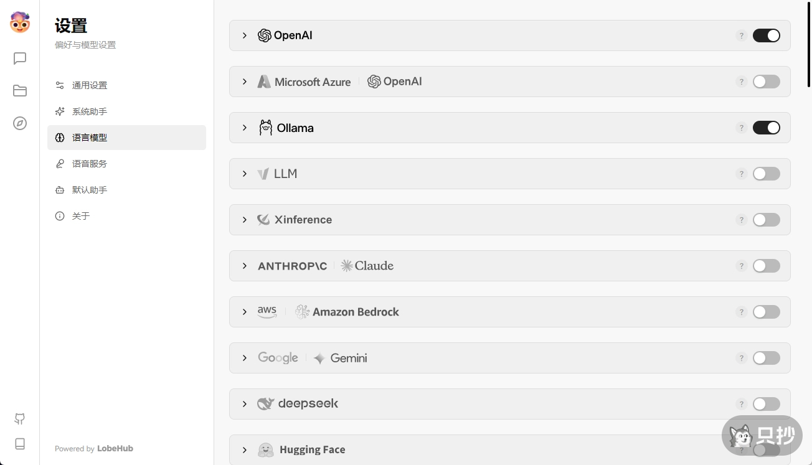Click the help icon beside Gemini

741,358
